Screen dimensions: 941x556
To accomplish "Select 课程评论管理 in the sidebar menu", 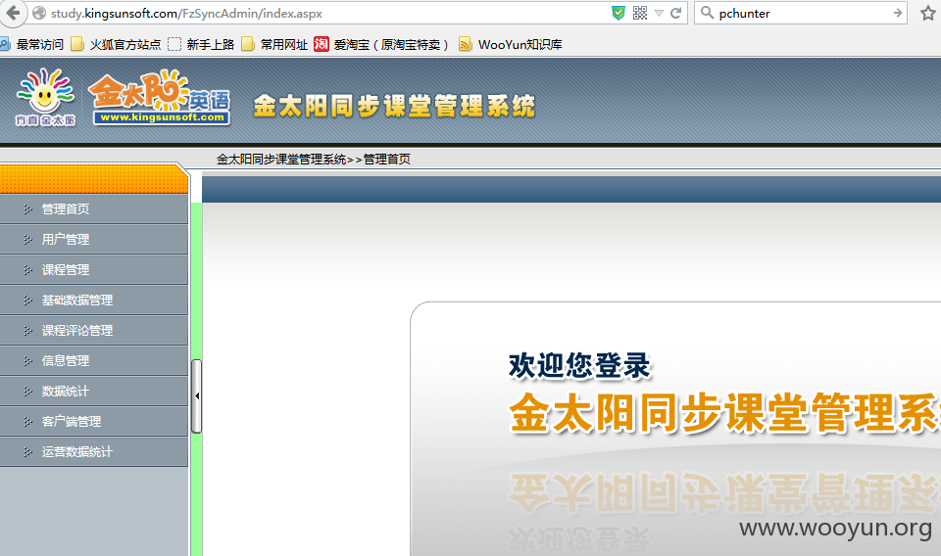I will (94, 331).
